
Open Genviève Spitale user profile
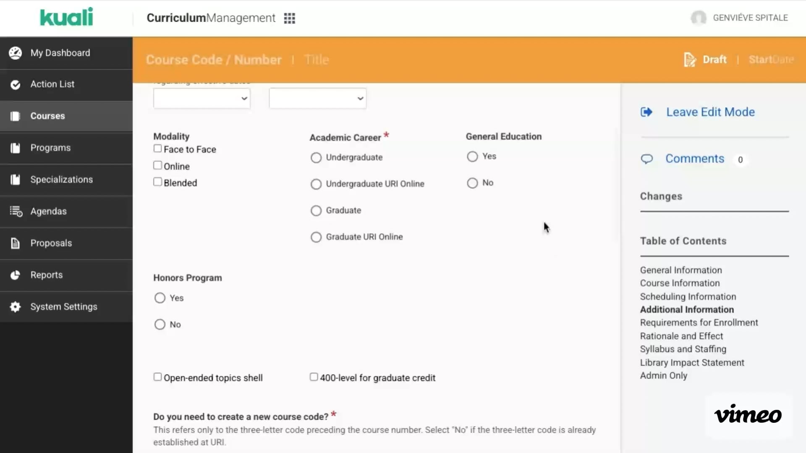click(750, 18)
